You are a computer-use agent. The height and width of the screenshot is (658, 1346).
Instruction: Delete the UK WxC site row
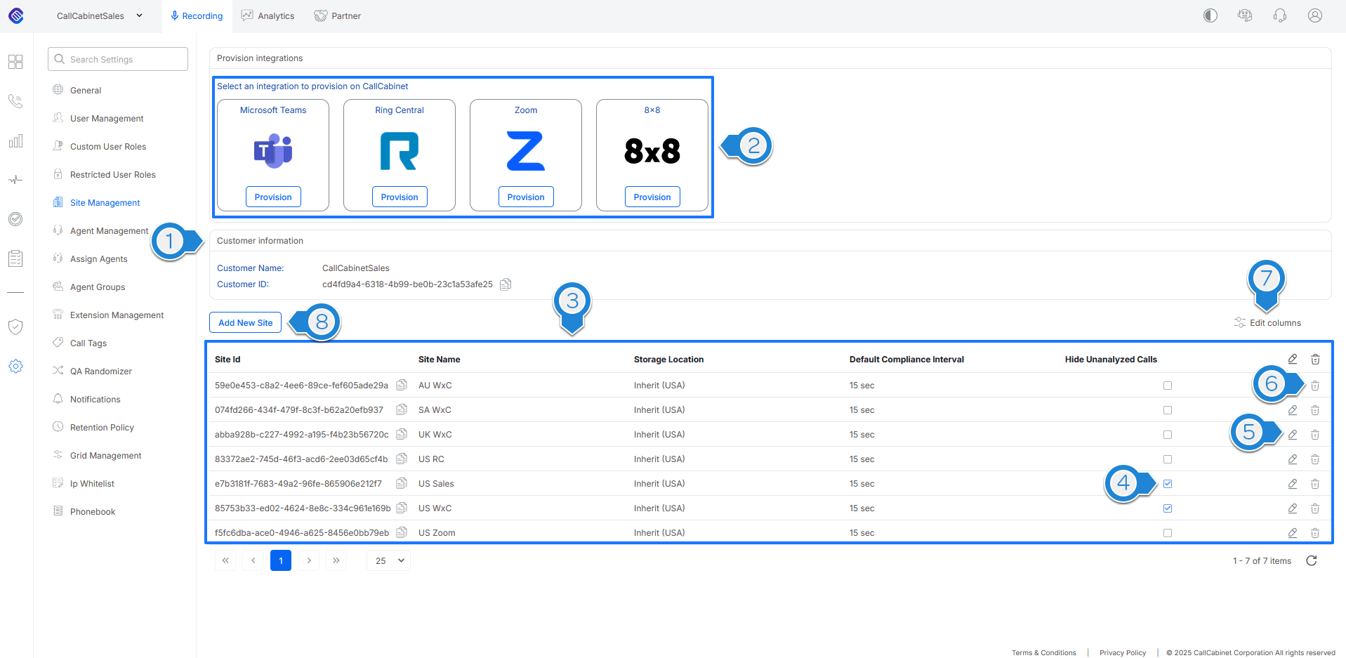pyautogui.click(x=1315, y=435)
